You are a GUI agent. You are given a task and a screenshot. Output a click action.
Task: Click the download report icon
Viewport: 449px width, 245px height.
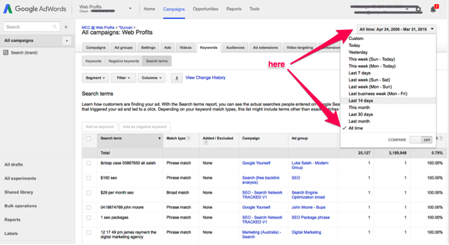(x=177, y=78)
